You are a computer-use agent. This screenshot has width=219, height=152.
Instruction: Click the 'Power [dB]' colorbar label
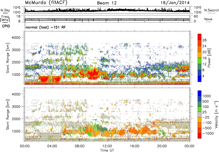point(209,58)
